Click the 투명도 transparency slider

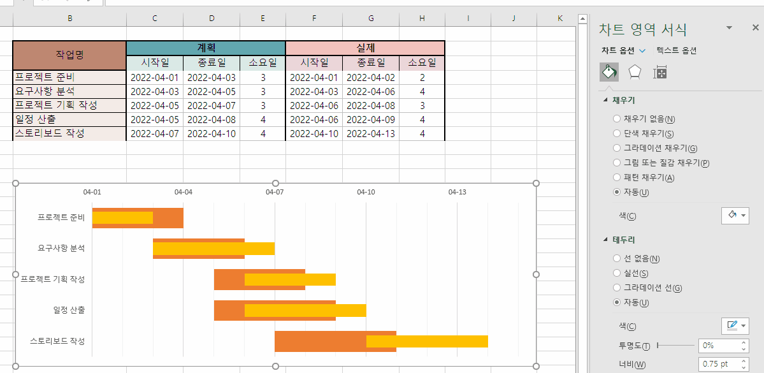676,346
